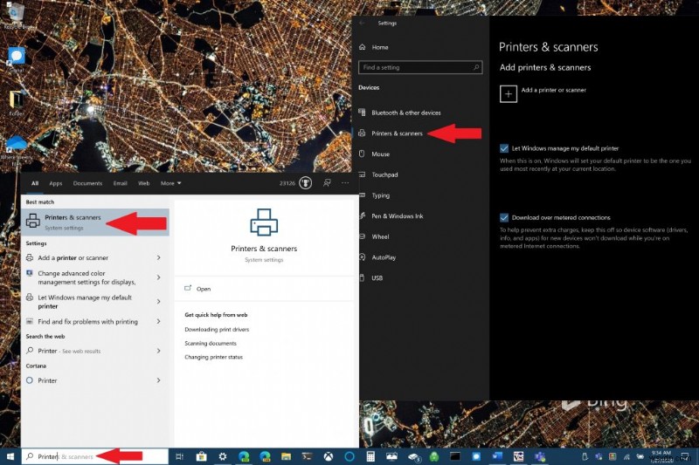Image resolution: width=699 pixels, height=465 pixels.
Task: Go to Settings Home
Action: (x=374, y=47)
